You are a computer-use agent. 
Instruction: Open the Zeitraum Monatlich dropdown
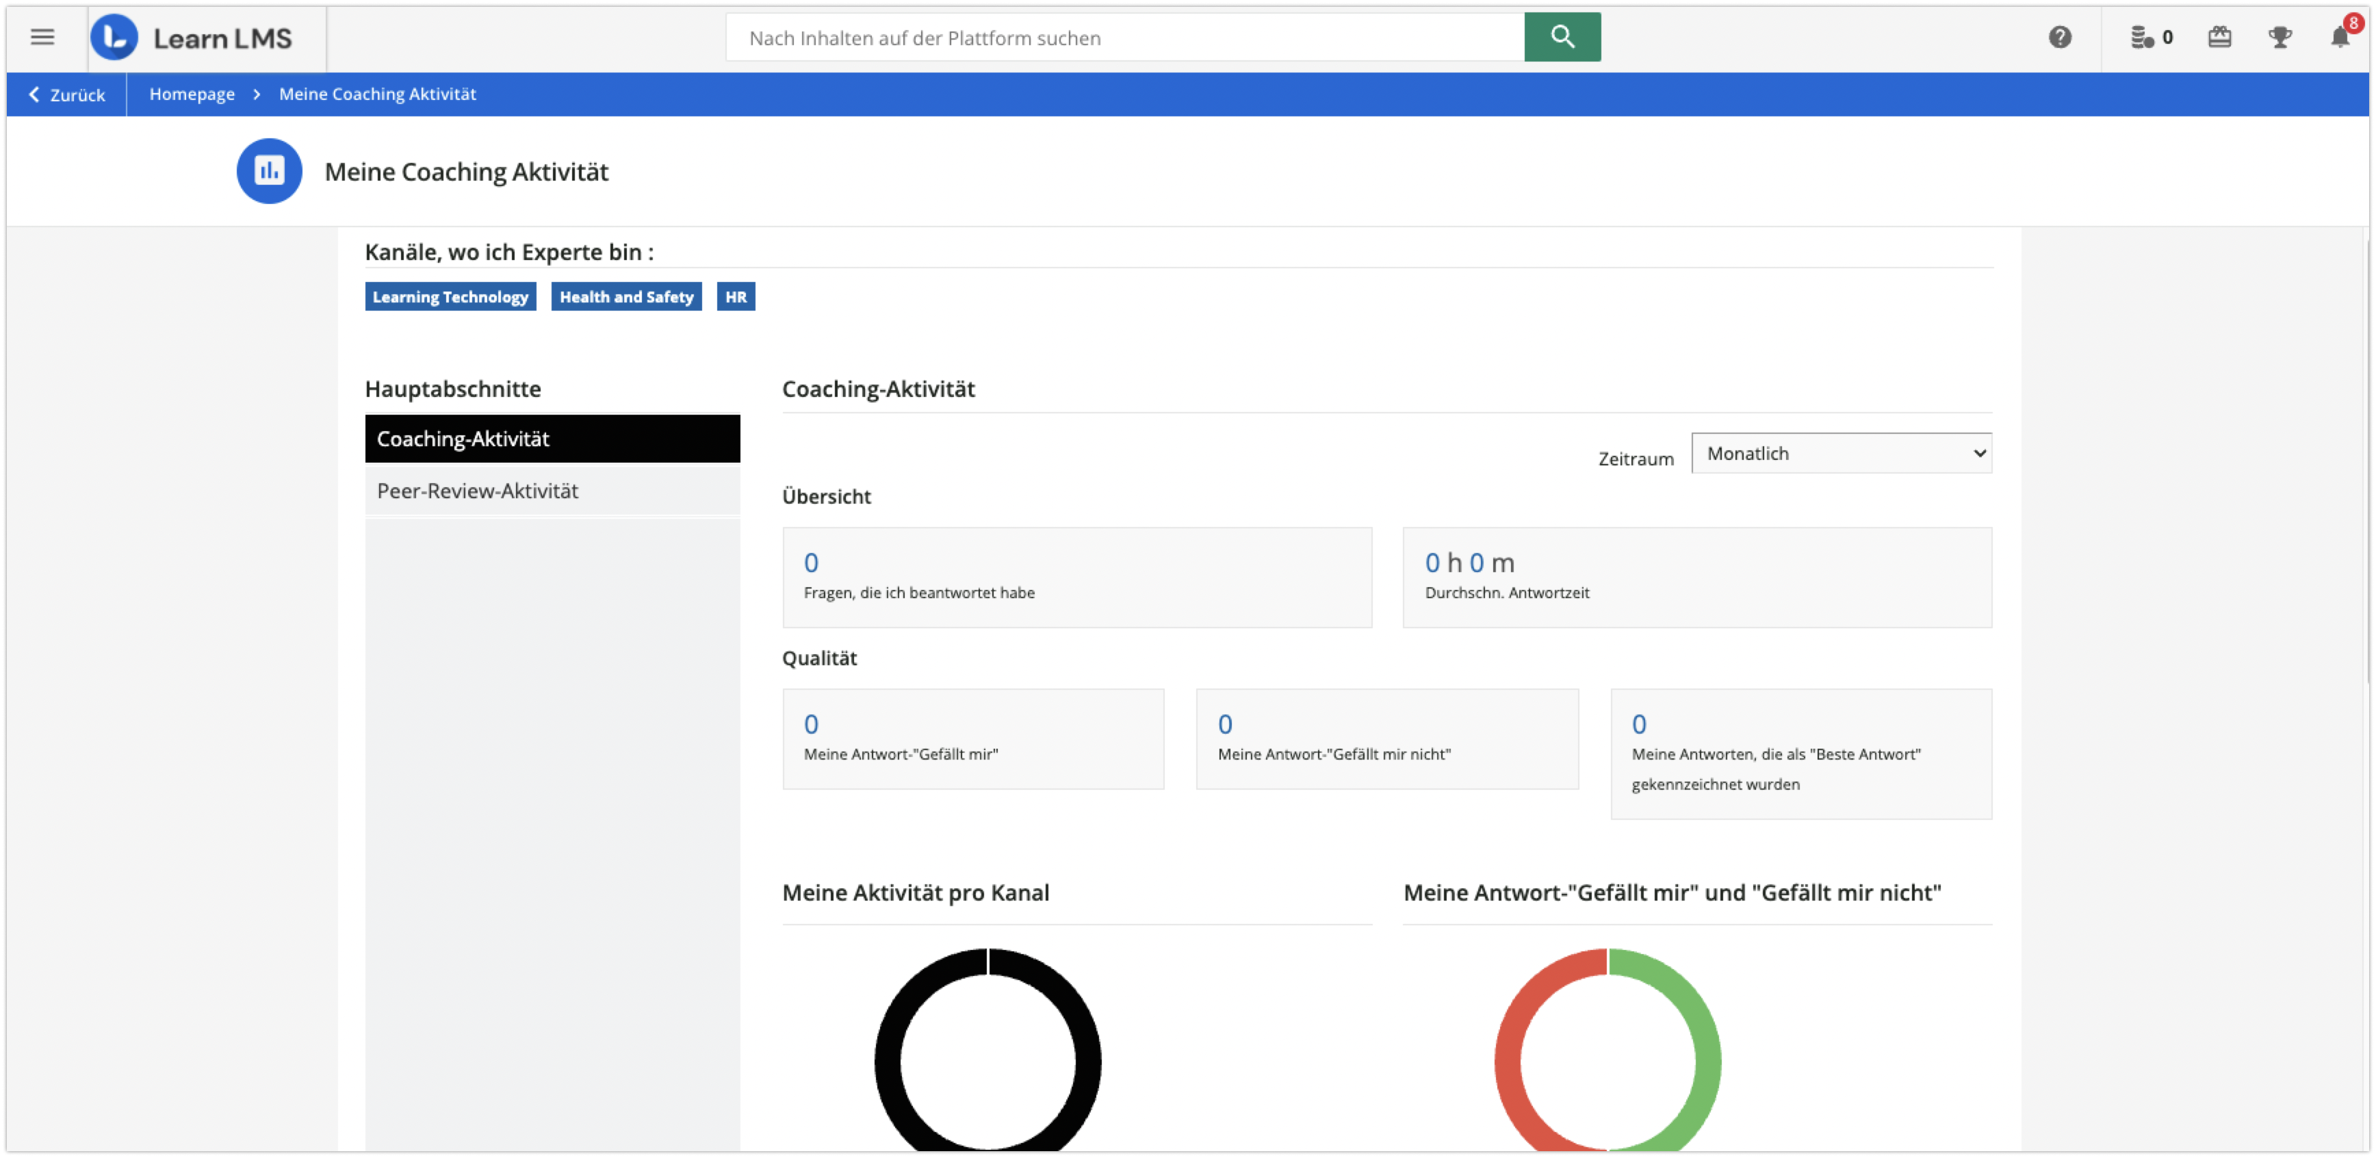[x=1841, y=453]
